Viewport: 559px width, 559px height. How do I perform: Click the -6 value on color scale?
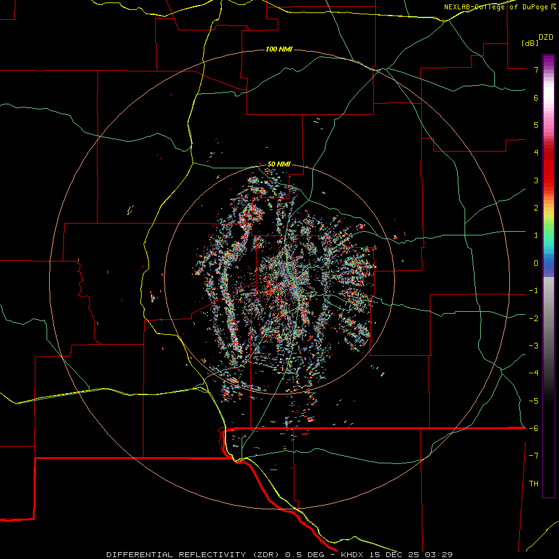[534, 429]
